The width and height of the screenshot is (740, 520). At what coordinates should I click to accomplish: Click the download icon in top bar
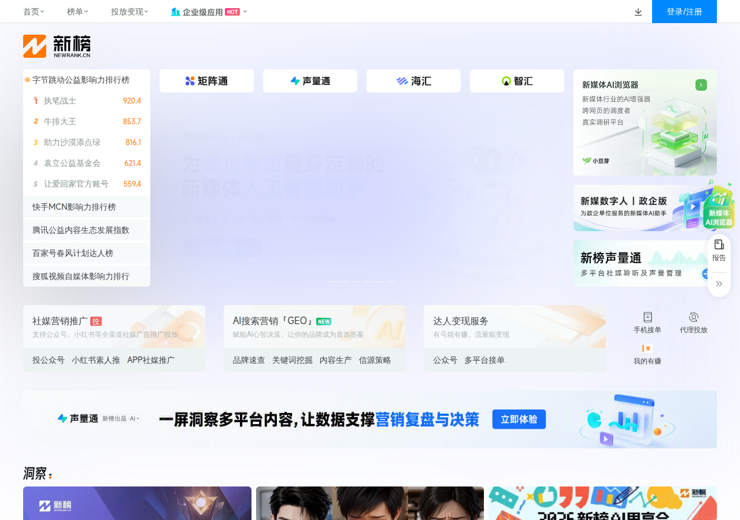coord(638,12)
